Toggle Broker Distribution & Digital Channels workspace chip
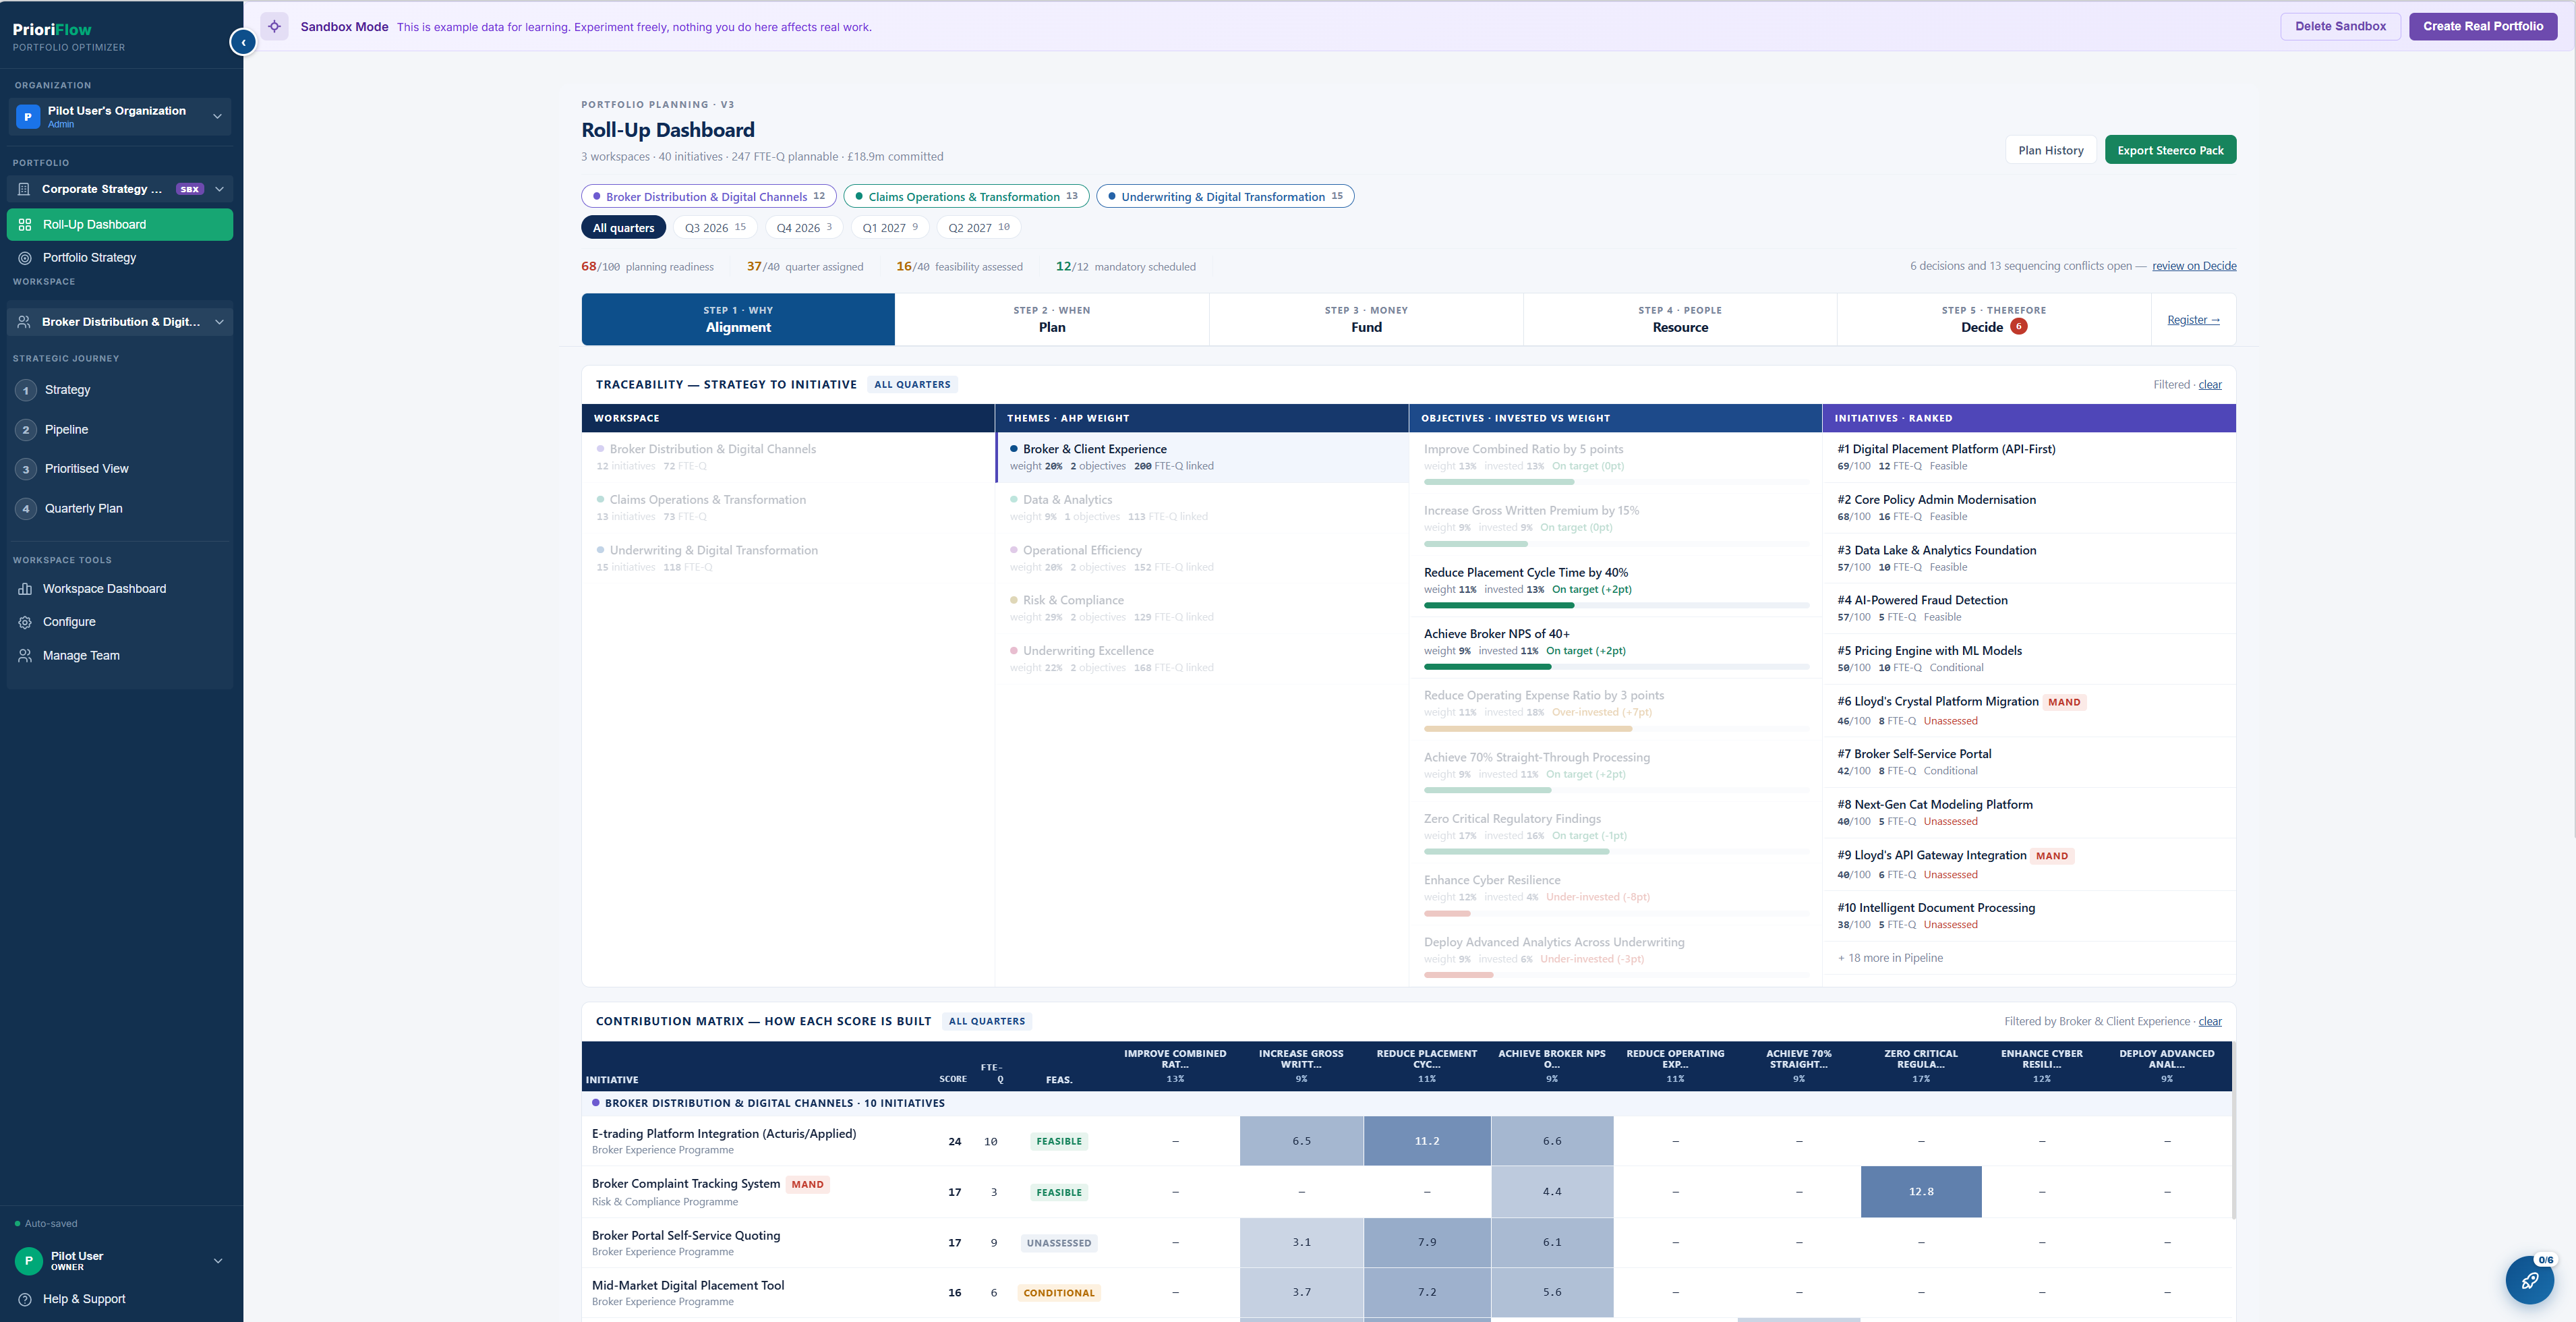This screenshot has height=1322, width=2576. pyautogui.click(x=709, y=197)
